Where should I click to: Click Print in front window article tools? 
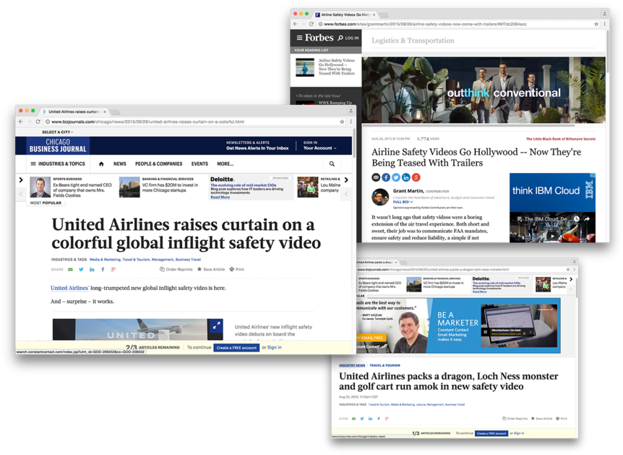coord(237,270)
